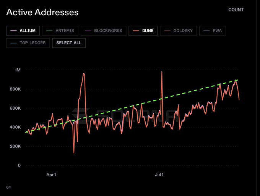Enable the GOLDSKY data series
Image resolution: width=260 pixels, height=196 pixels.
(179, 31)
